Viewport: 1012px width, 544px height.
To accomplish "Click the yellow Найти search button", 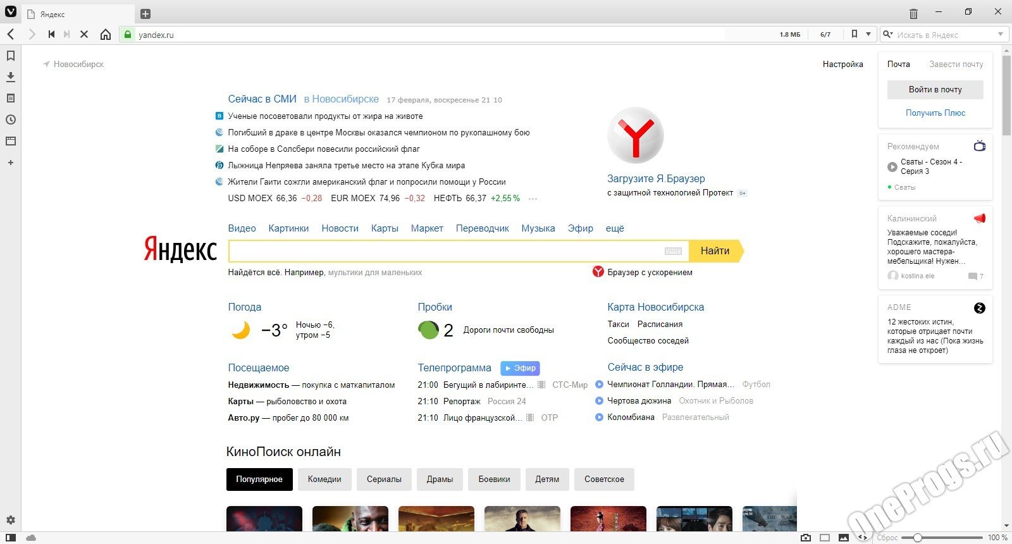I will (x=715, y=251).
